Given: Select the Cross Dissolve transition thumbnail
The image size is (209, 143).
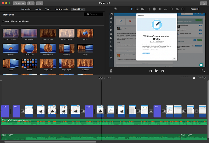Looking at the screenshot, I should click(10, 33).
